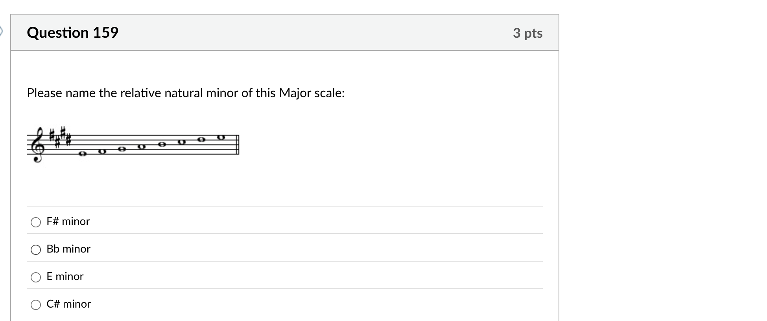Click the E minor answer label text
The height and width of the screenshot is (321, 767).
pos(65,276)
